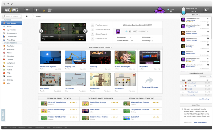Click the purple robot mascot in header
Screen dimensions: 213x130
pyautogui.click(x=160, y=10)
